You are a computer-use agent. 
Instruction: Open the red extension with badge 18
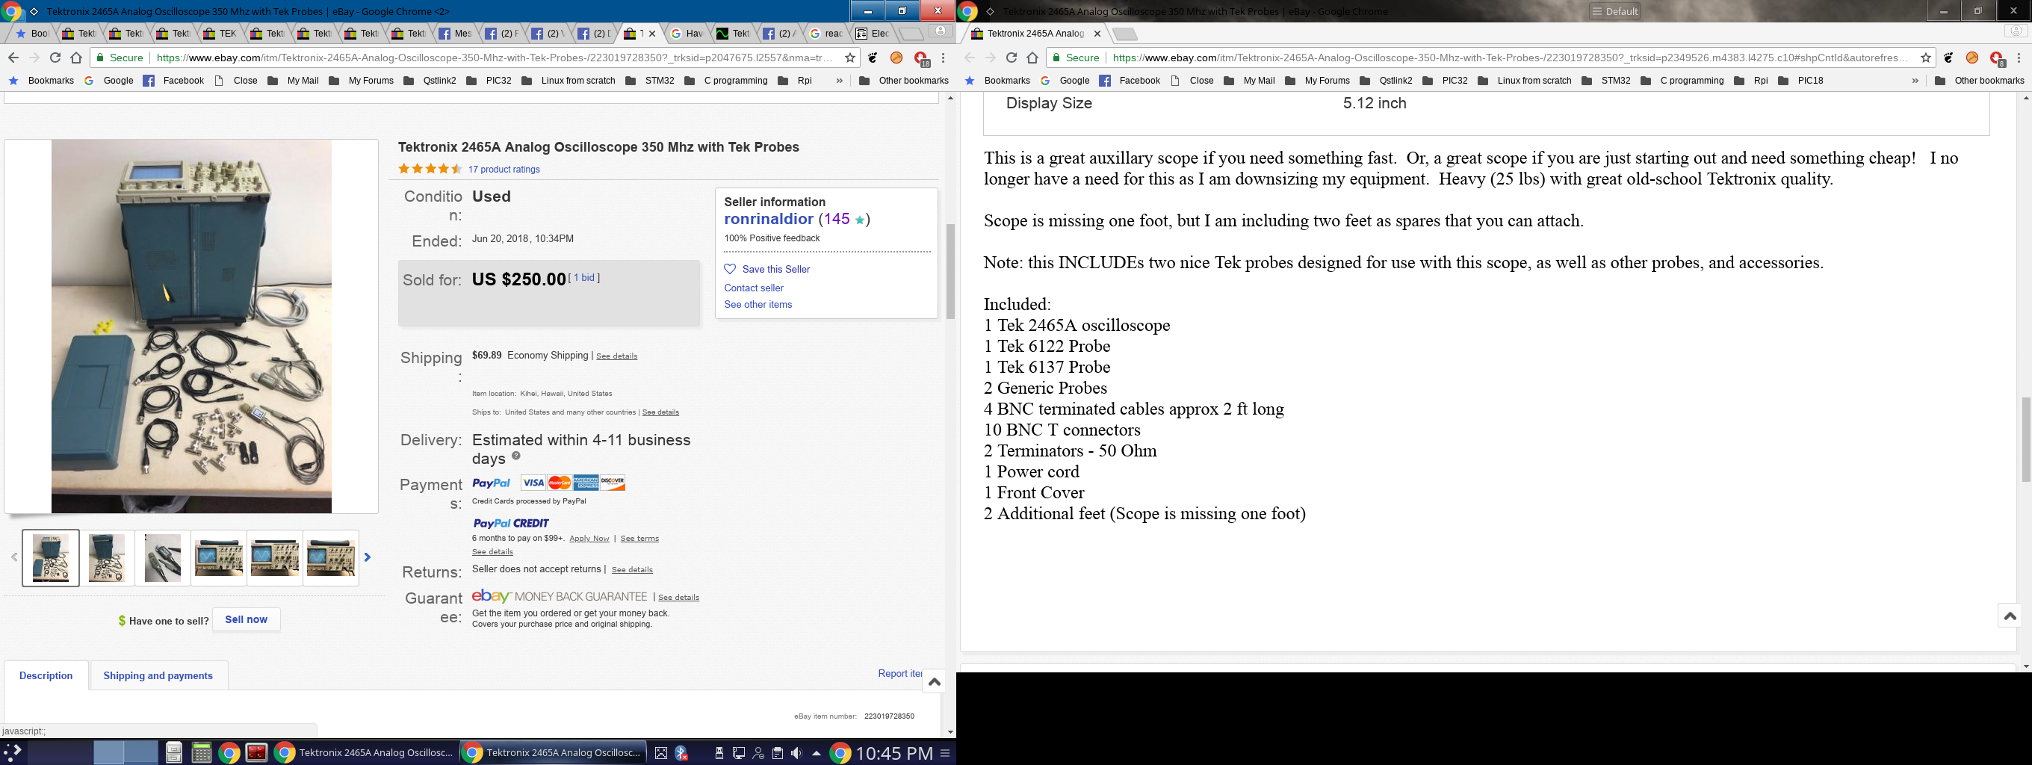[921, 58]
